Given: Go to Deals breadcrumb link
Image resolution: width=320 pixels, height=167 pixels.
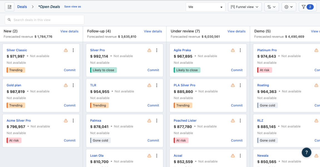Looking at the screenshot, I should point(22,7).
